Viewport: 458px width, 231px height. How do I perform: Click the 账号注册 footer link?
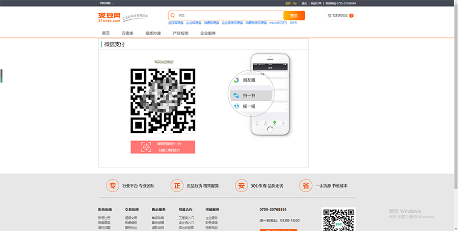tap(104, 218)
